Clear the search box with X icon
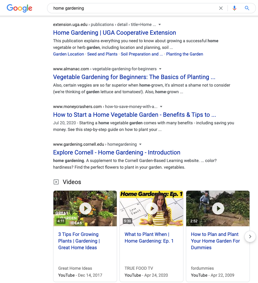 tap(221, 8)
